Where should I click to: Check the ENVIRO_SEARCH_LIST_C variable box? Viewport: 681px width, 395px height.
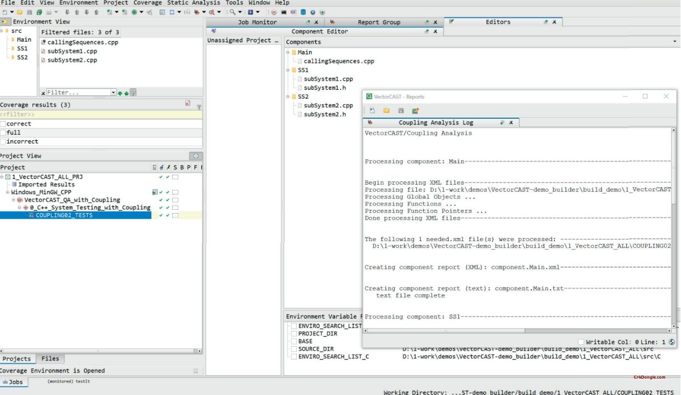click(x=293, y=357)
